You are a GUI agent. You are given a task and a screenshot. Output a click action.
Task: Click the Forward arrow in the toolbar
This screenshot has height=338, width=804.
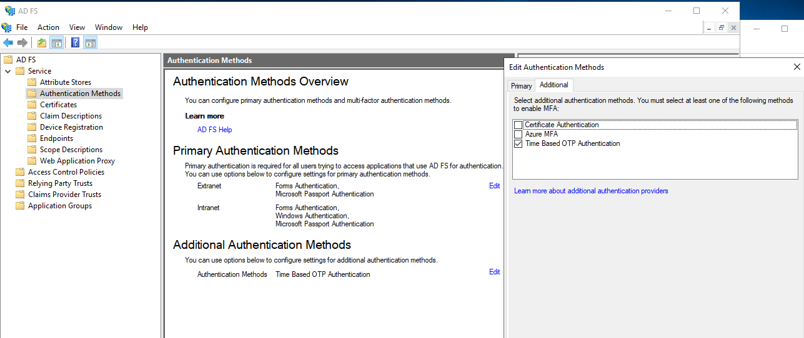click(22, 42)
